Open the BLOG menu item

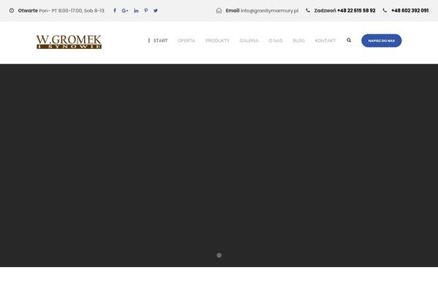click(x=299, y=41)
